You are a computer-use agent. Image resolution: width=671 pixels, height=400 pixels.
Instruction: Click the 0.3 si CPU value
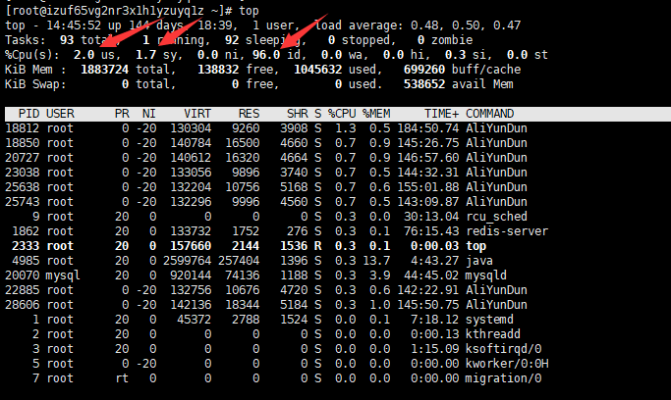coord(455,55)
